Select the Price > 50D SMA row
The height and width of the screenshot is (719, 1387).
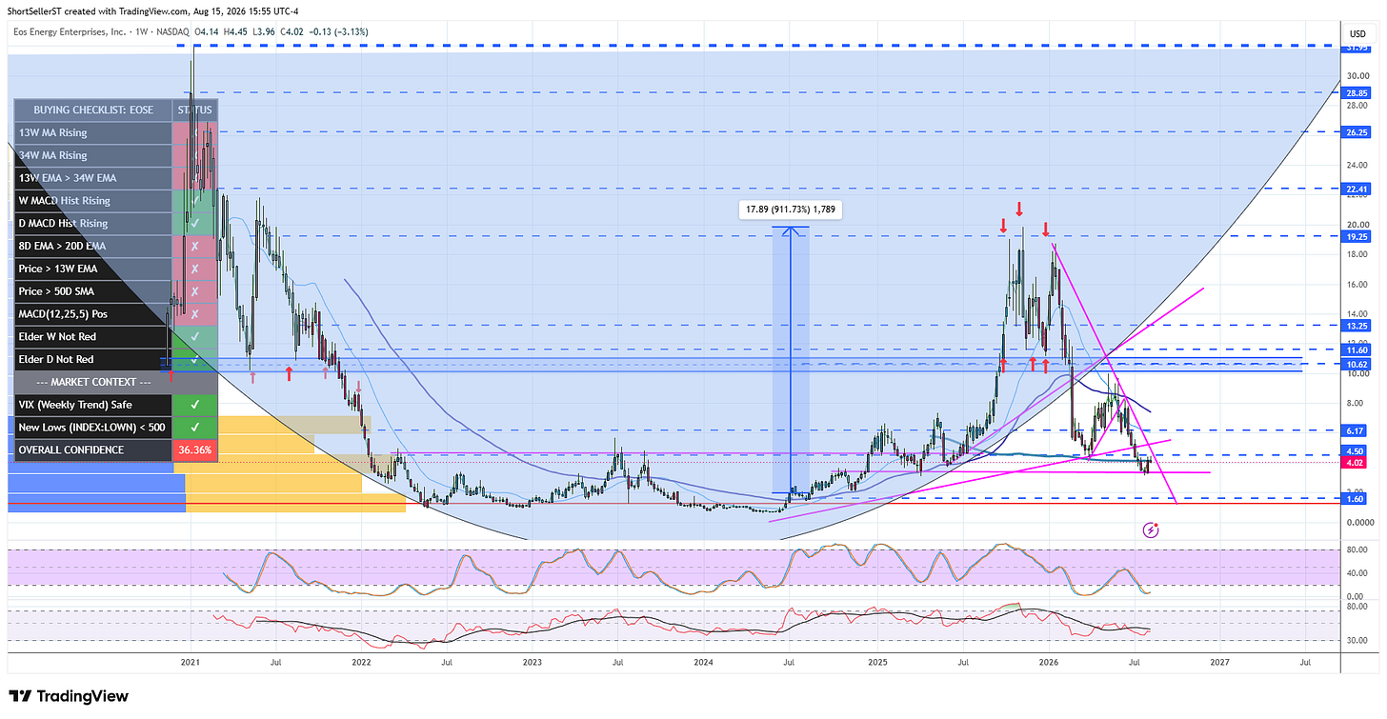(116, 291)
